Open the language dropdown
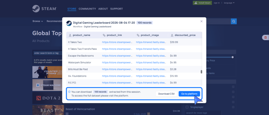Screen dimensions: 269x115 [229, 3]
